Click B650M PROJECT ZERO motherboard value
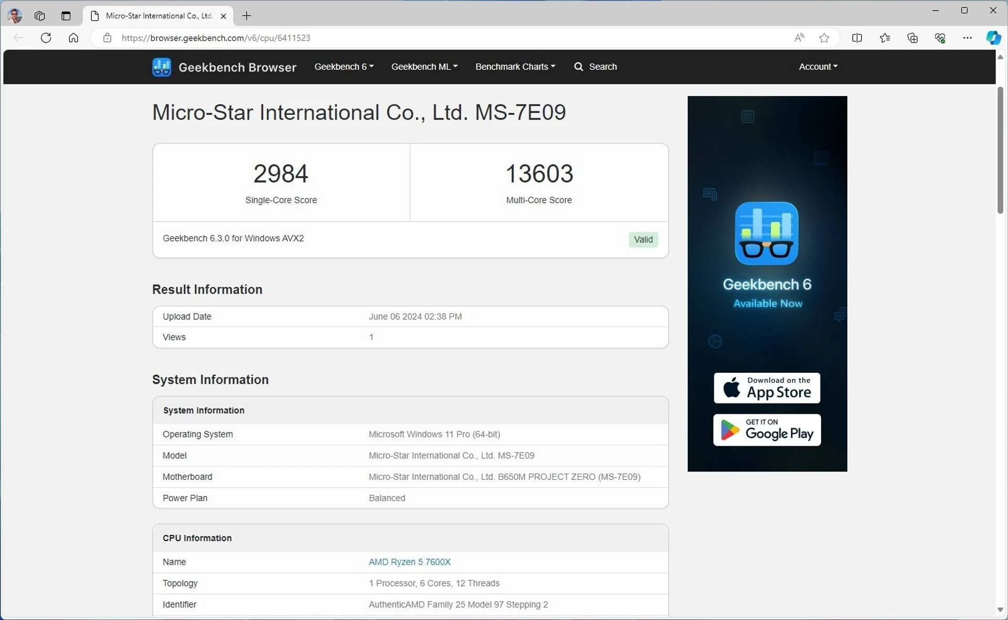 tap(505, 477)
